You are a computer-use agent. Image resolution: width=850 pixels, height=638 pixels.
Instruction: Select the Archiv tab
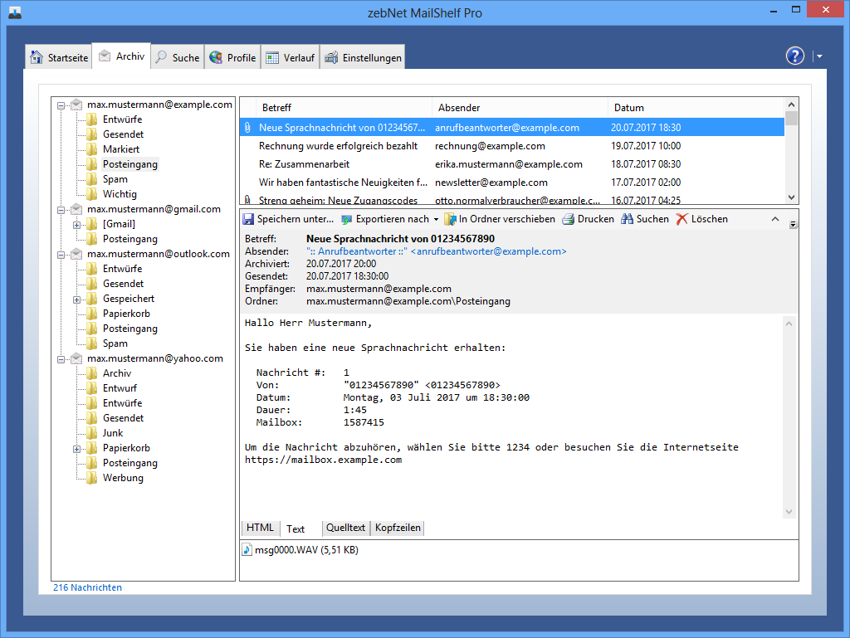tap(121, 56)
